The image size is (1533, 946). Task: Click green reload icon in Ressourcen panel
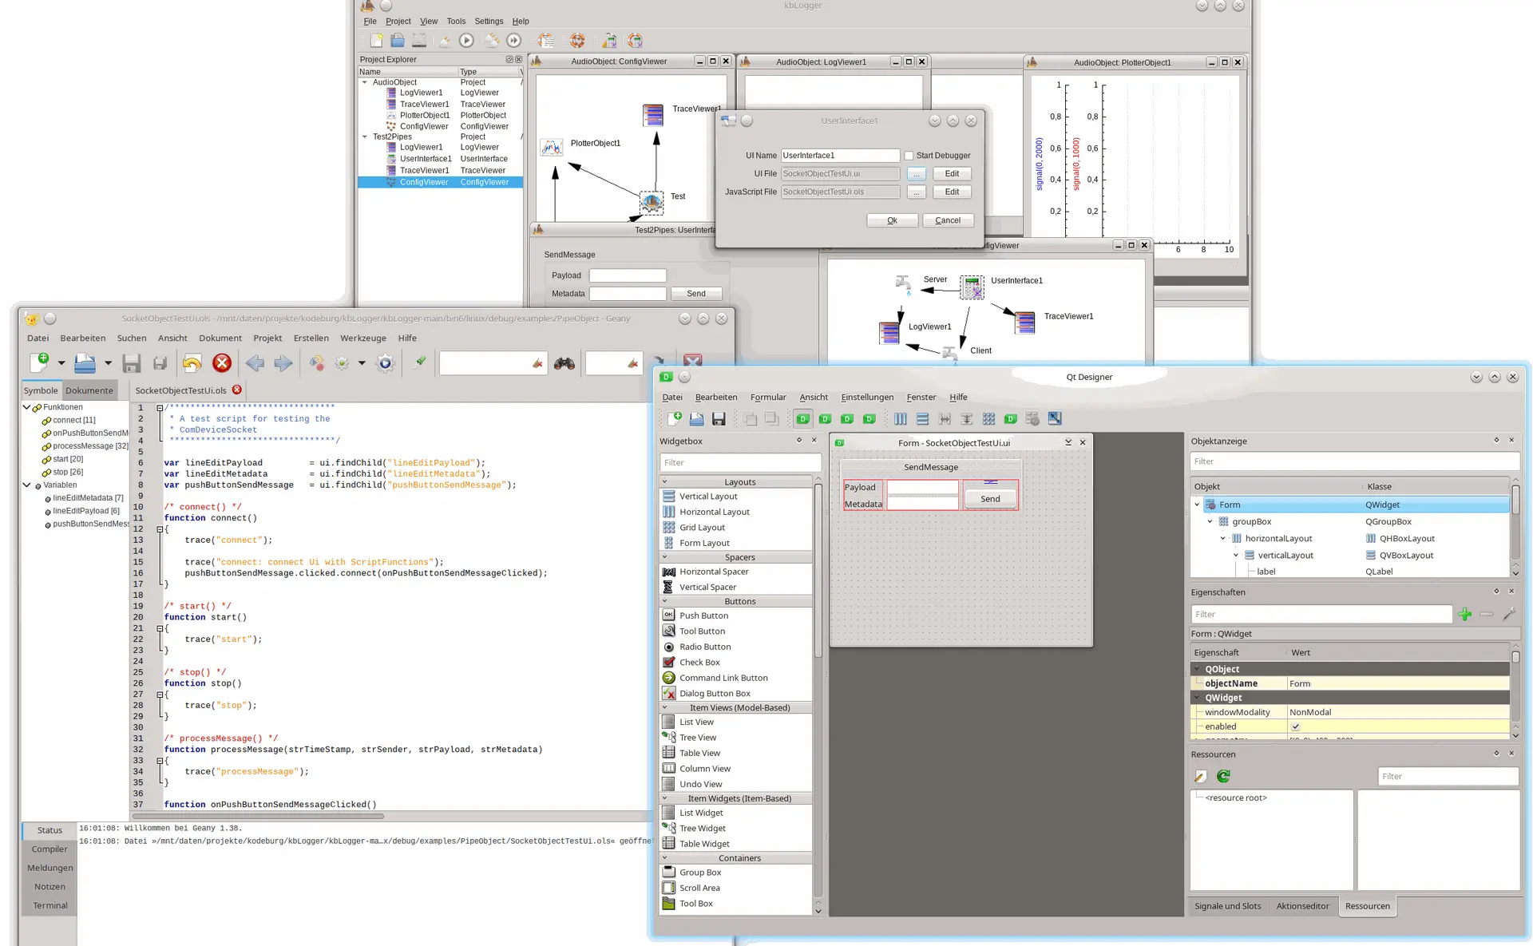1223,776
